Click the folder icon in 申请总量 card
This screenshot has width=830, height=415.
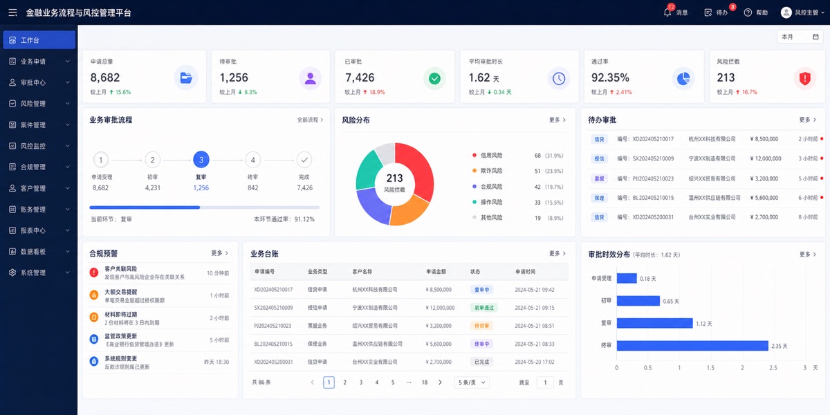coord(185,78)
